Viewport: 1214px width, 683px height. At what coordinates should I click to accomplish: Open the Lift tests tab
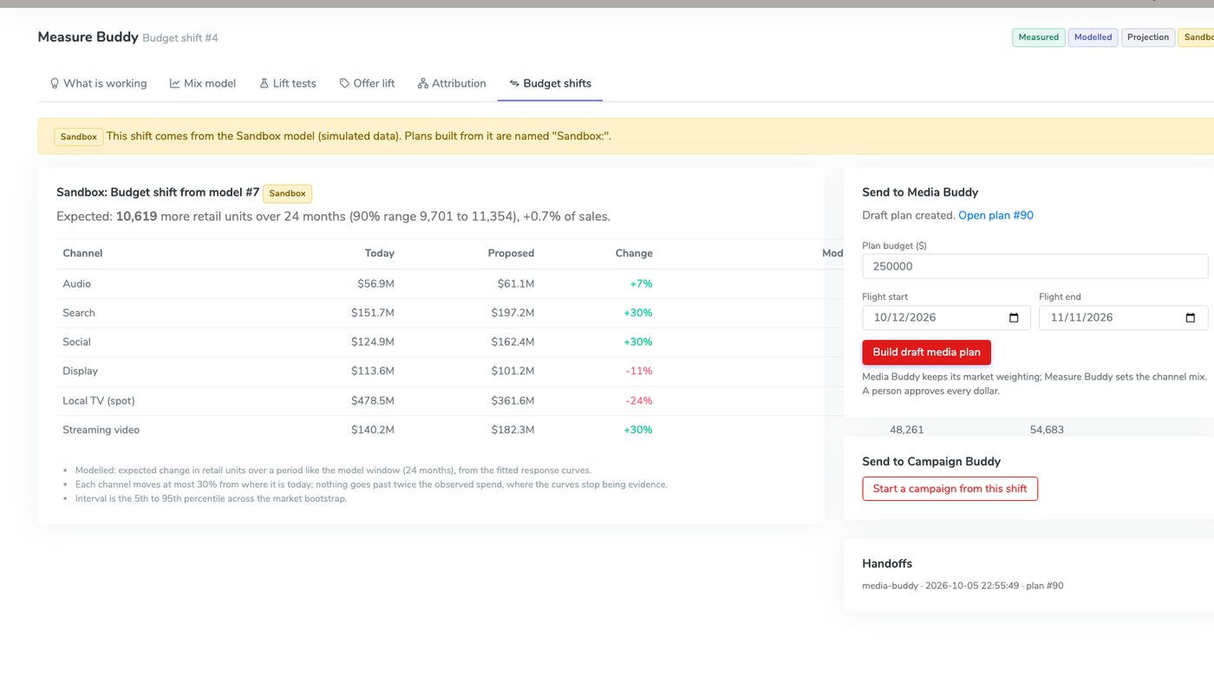(x=288, y=83)
